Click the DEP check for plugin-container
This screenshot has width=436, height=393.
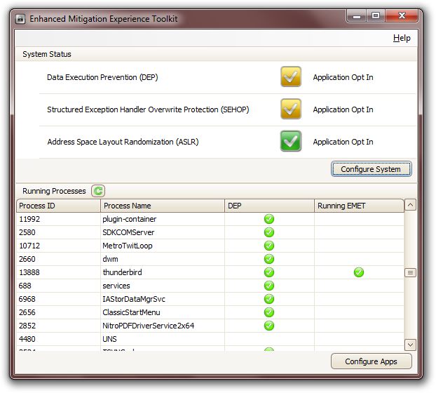pos(268,219)
